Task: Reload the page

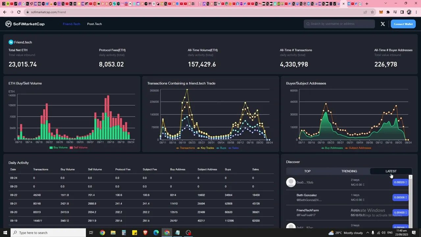Action: click(19, 12)
